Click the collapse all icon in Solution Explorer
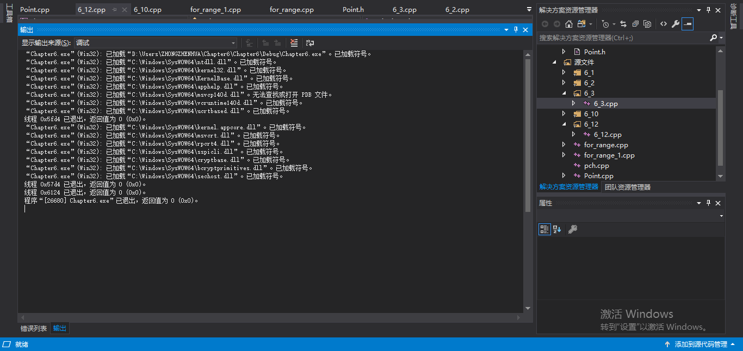Screen dimensions: 743x351 [x=635, y=24]
